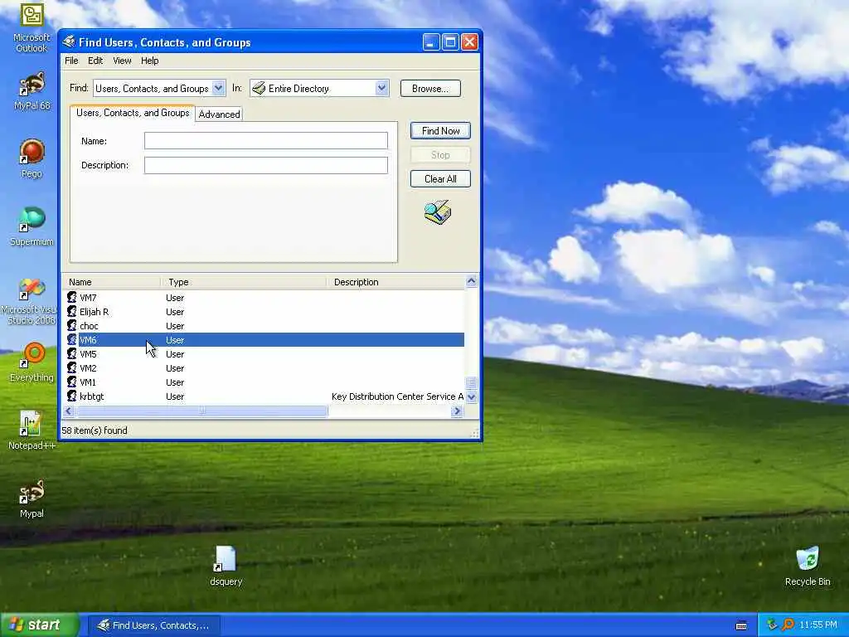Click the user icon beside VM2
849x637 pixels.
pos(71,367)
